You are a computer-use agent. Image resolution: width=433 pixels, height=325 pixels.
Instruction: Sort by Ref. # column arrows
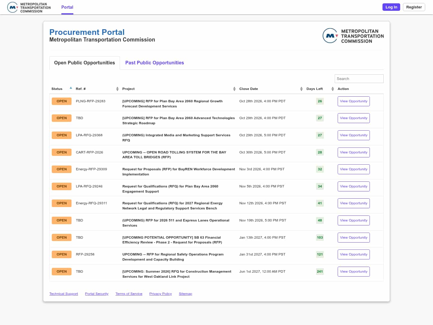click(x=117, y=89)
